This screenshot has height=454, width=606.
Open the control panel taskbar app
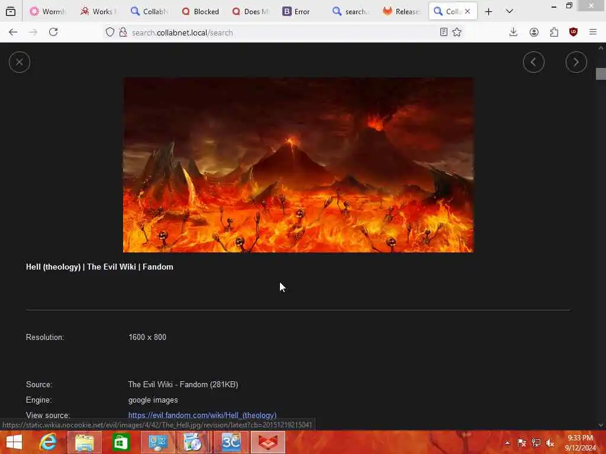click(157, 442)
